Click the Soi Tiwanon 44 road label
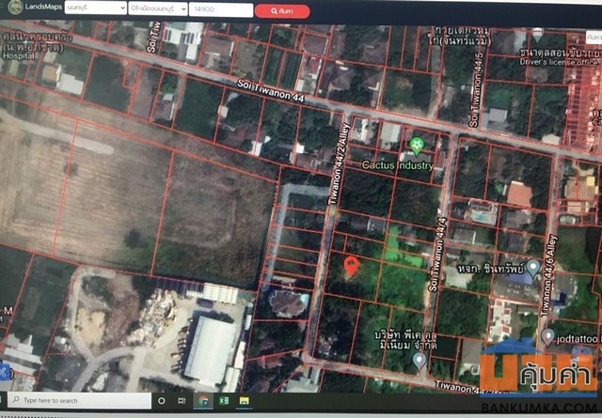The width and height of the screenshot is (602, 418). point(271,91)
